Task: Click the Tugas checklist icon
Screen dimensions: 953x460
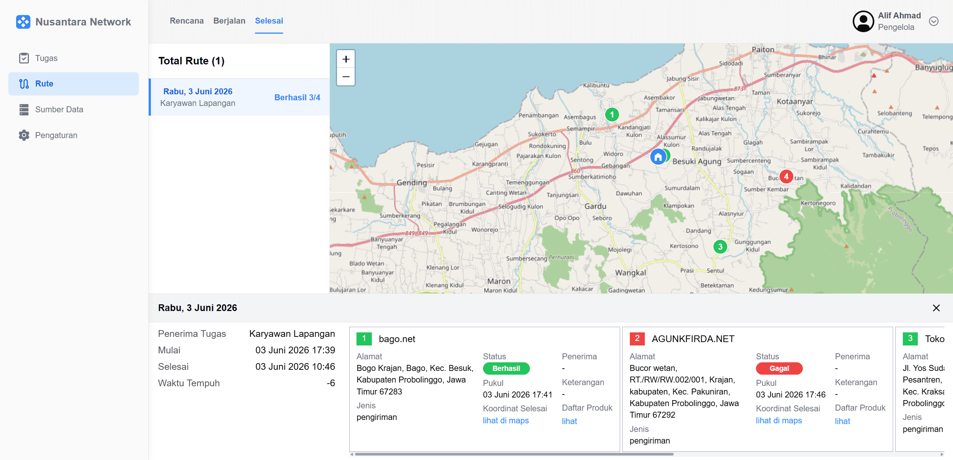Action: click(x=24, y=58)
